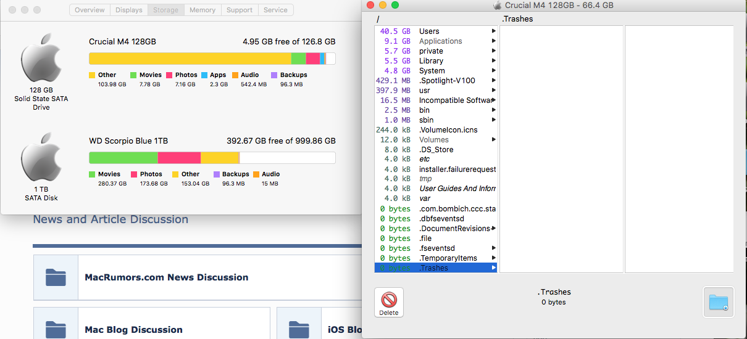Screen dimensions: 747x339
Task: Click the reveal-in-Finder folder icon
Action: [x=718, y=302]
